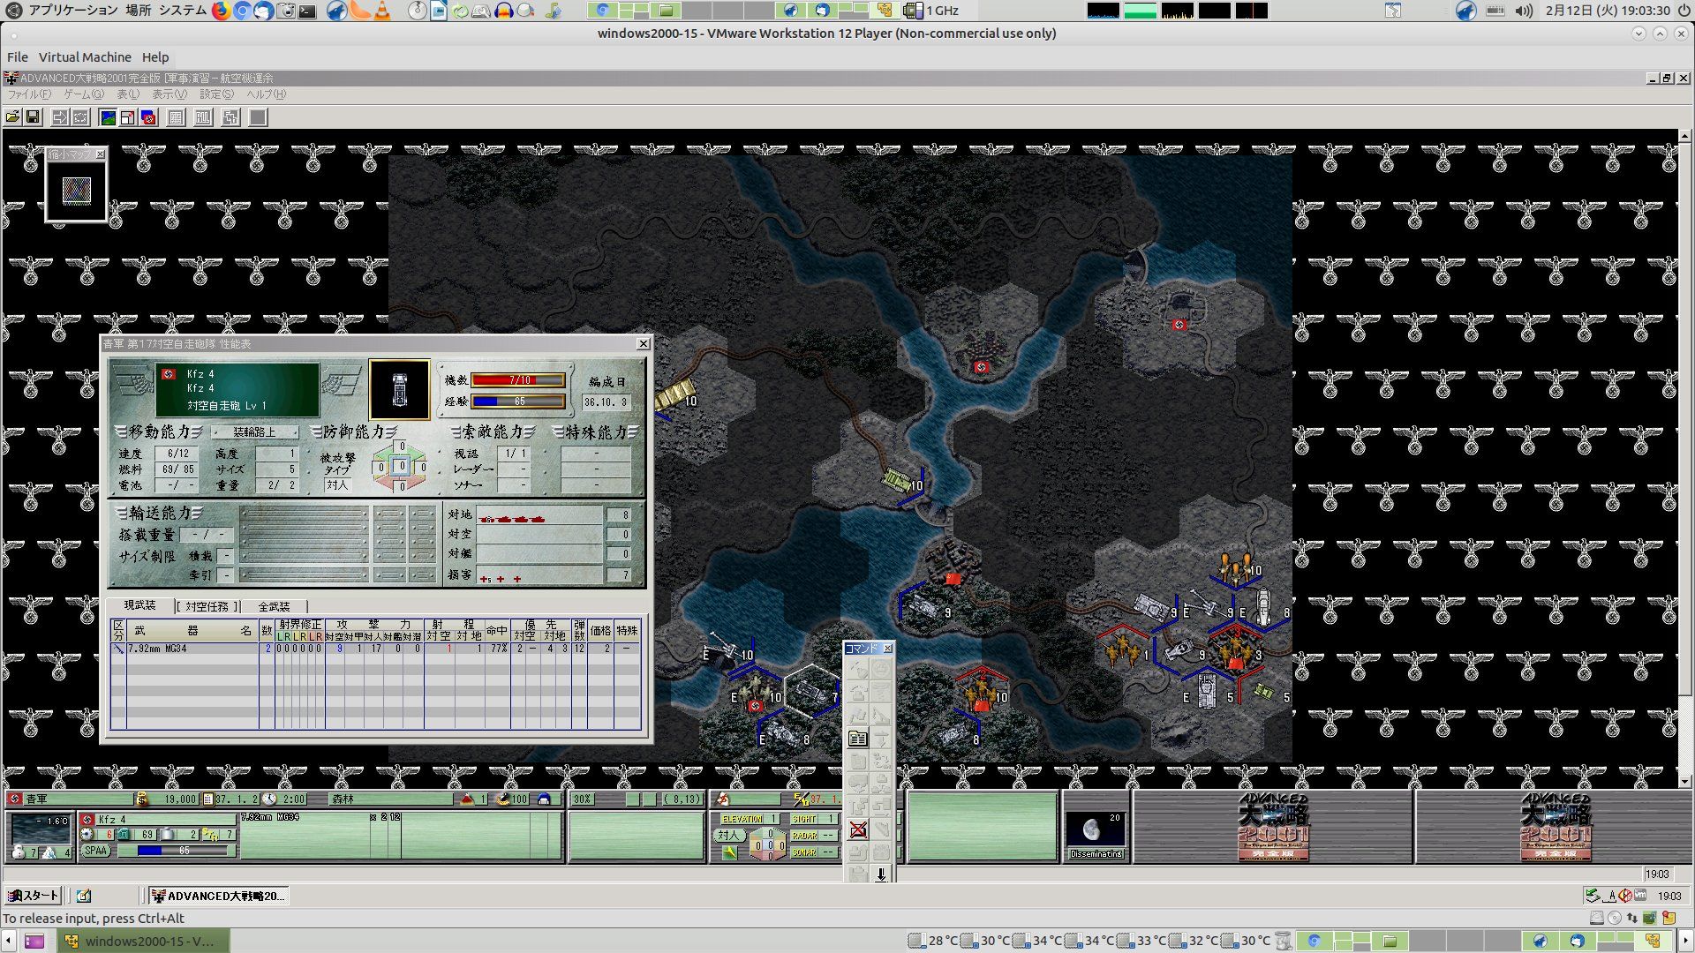
Task: Switch to the 全武装 tab
Action: pyautogui.click(x=274, y=606)
